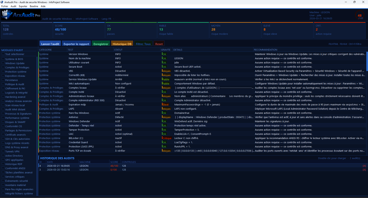Click the green Enregistrer button
The image size is (368, 198).
101,44
